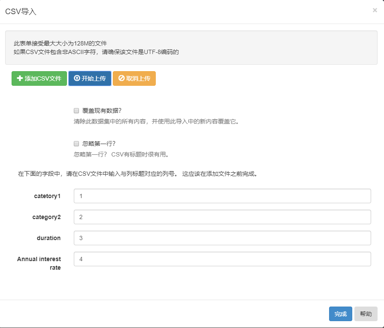Select the Annual interest rate field
This screenshot has width=384, height=328.
tap(222, 259)
